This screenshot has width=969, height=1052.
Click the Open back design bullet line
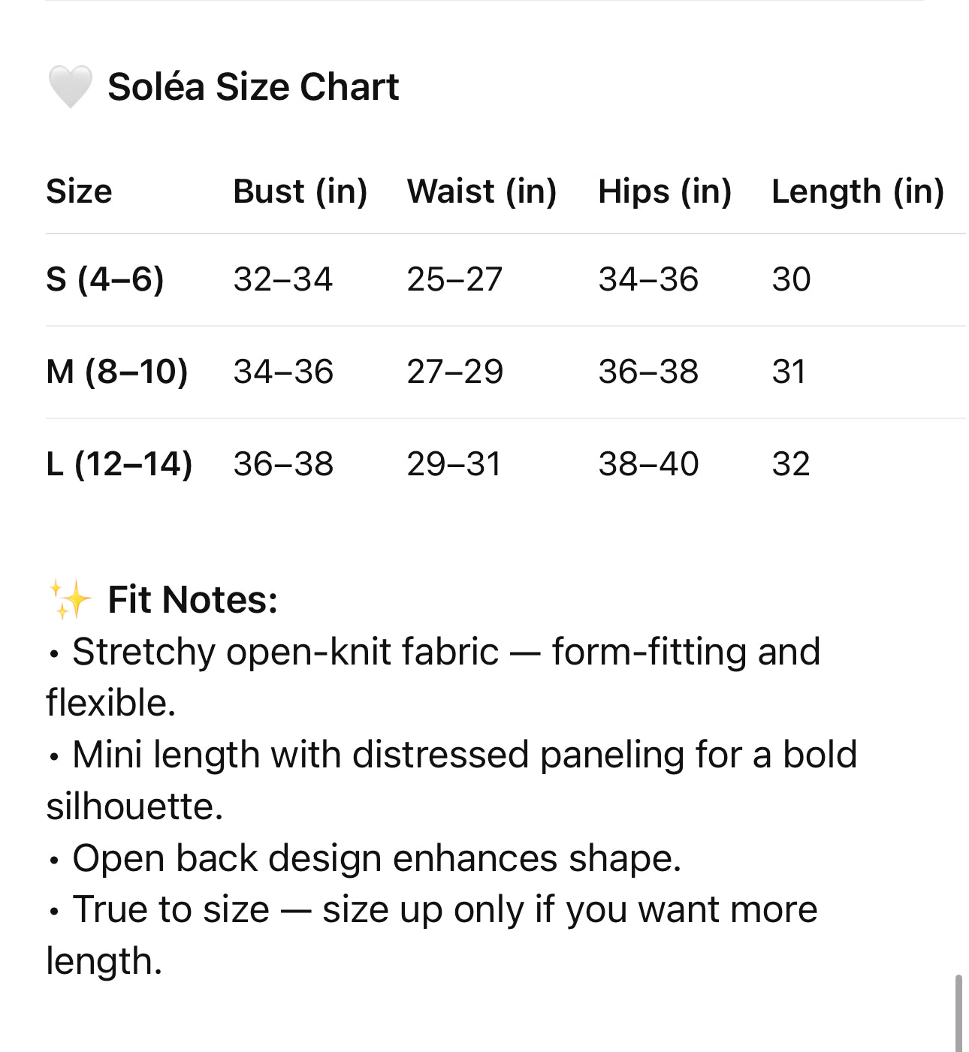[376, 858]
